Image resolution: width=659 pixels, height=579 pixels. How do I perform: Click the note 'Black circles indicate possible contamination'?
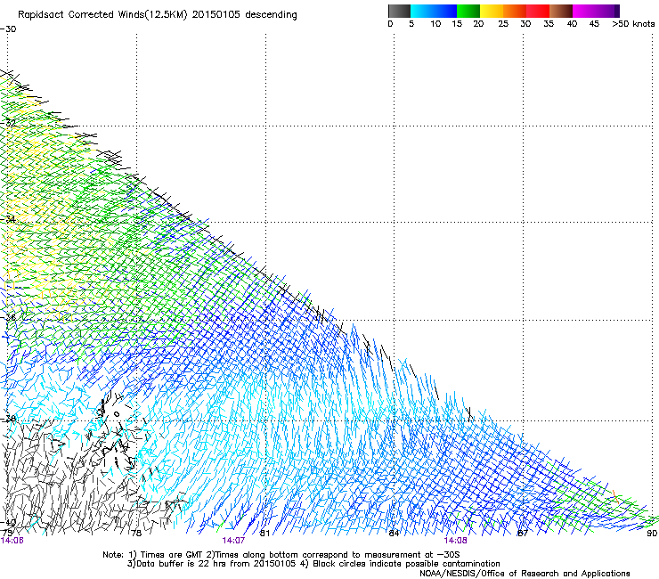click(x=406, y=564)
